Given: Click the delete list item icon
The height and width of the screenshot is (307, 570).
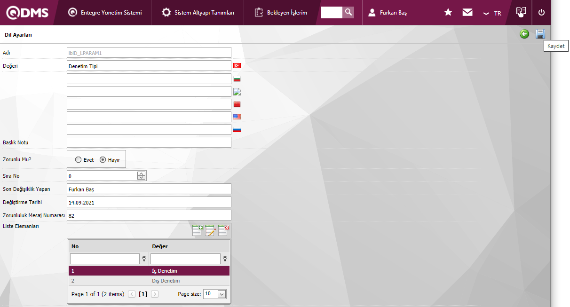Looking at the screenshot, I should tap(223, 230).
